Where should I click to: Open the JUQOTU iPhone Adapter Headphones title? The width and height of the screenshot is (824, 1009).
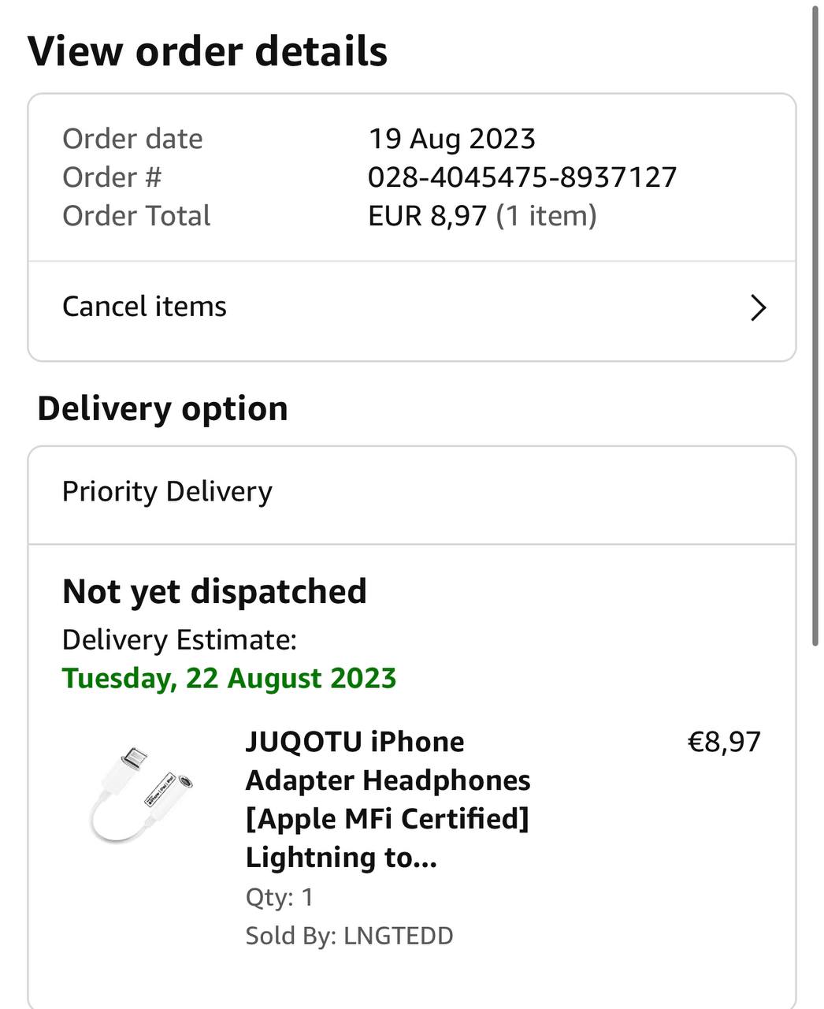tap(388, 799)
